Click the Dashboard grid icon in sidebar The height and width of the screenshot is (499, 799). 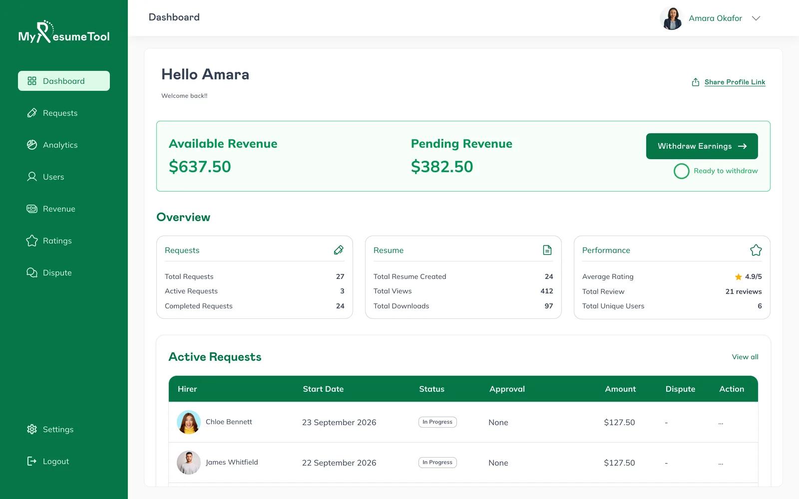point(32,81)
